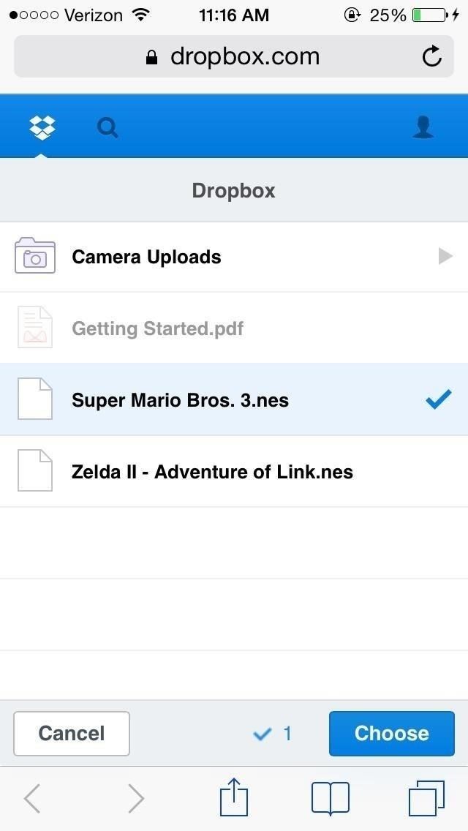This screenshot has width=468, height=831.
Task: Uncheck the Super Mario Bros. 3.nes checkmark
Action: [438, 400]
